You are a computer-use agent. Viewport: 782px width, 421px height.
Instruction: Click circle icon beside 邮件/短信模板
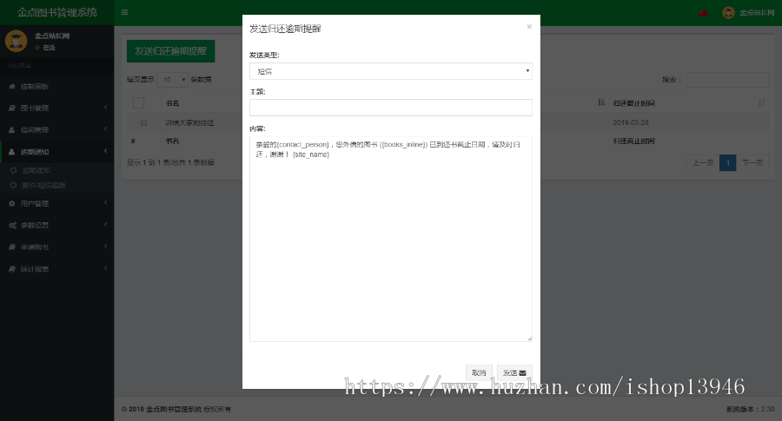13,186
